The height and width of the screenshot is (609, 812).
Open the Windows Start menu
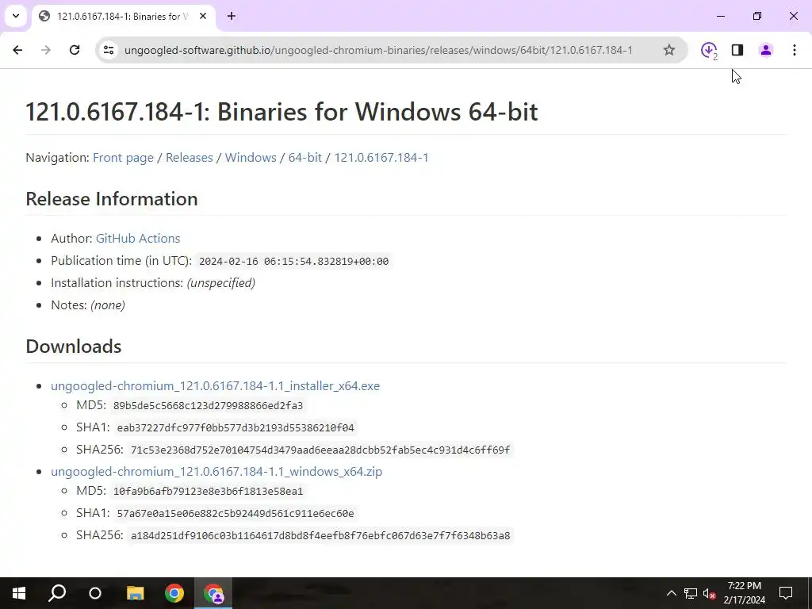tap(19, 593)
